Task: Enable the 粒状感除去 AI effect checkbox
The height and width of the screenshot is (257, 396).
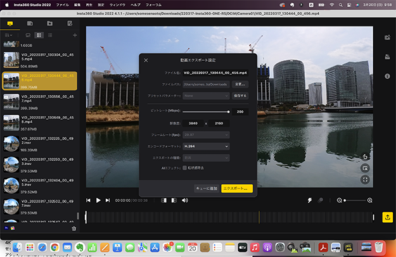Action: pyautogui.click(x=185, y=168)
